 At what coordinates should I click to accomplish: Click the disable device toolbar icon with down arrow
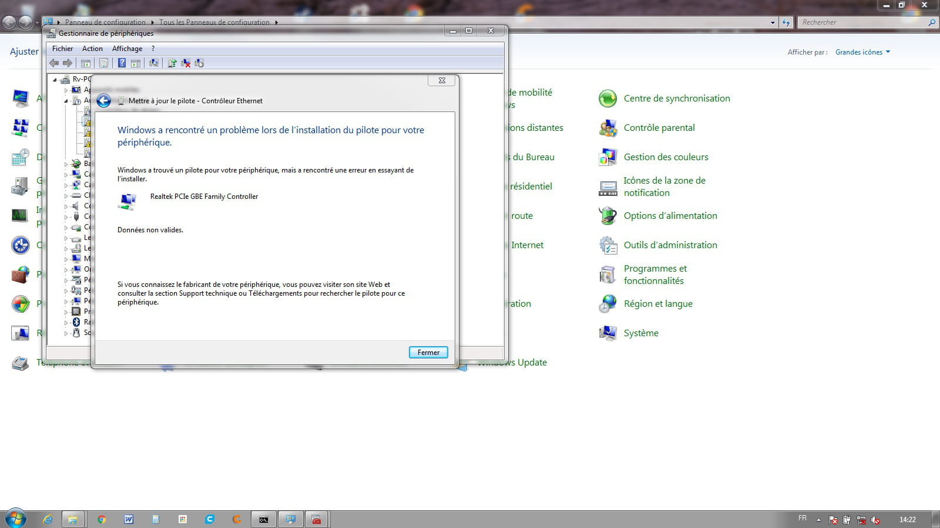199,63
